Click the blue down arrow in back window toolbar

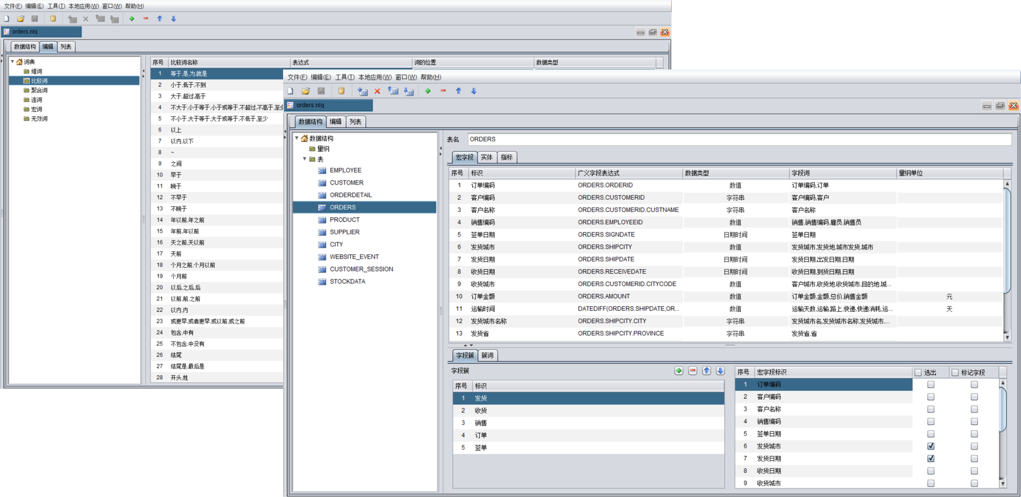pyautogui.click(x=173, y=19)
